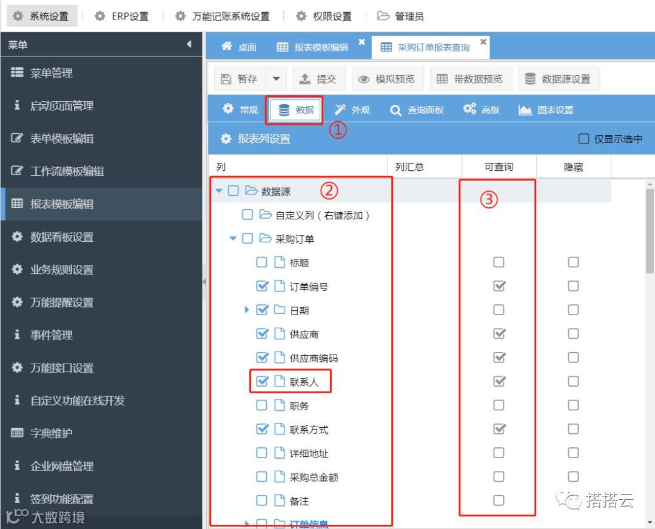Open 签到功能配置 sidebar item
This screenshot has height=529, width=655.
click(x=101, y=498)
